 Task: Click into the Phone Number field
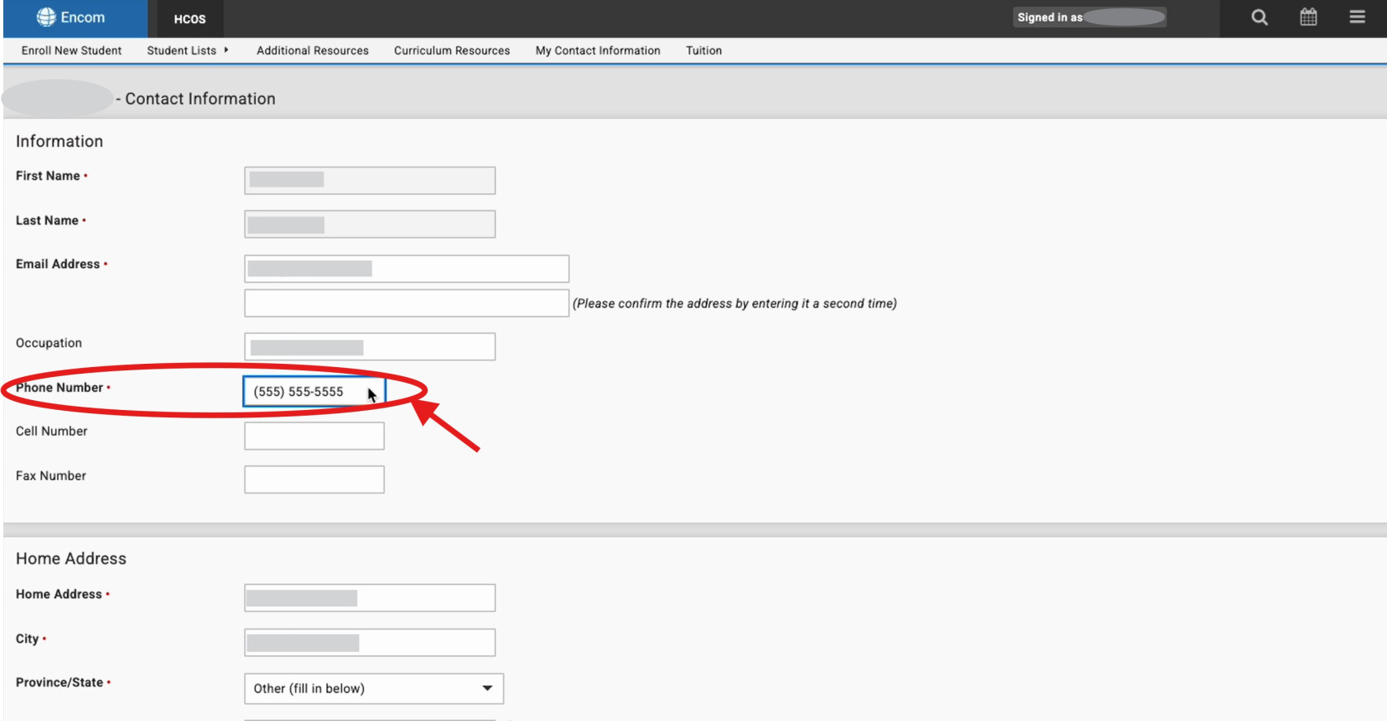coord(314,392)
